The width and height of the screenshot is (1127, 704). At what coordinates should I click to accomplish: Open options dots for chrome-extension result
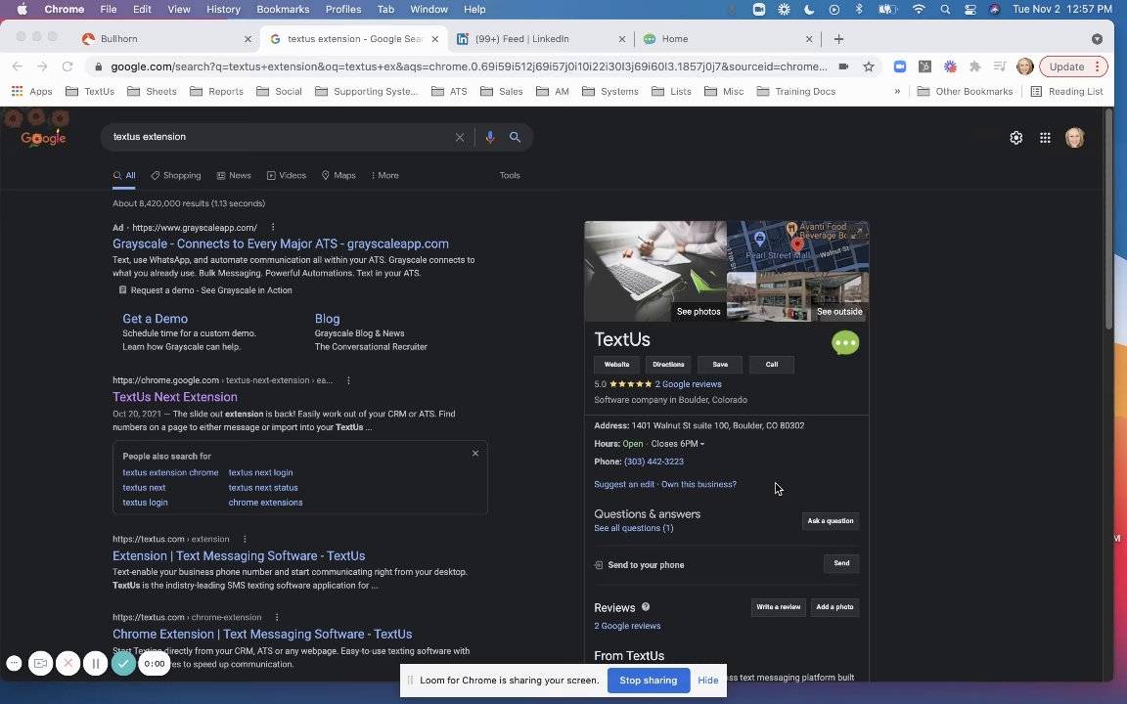277,617
